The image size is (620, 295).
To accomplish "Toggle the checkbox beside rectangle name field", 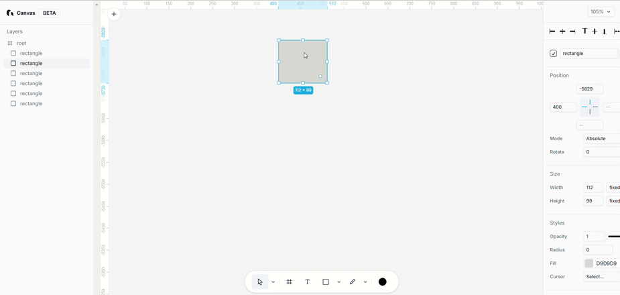I will tap(554, 54).
